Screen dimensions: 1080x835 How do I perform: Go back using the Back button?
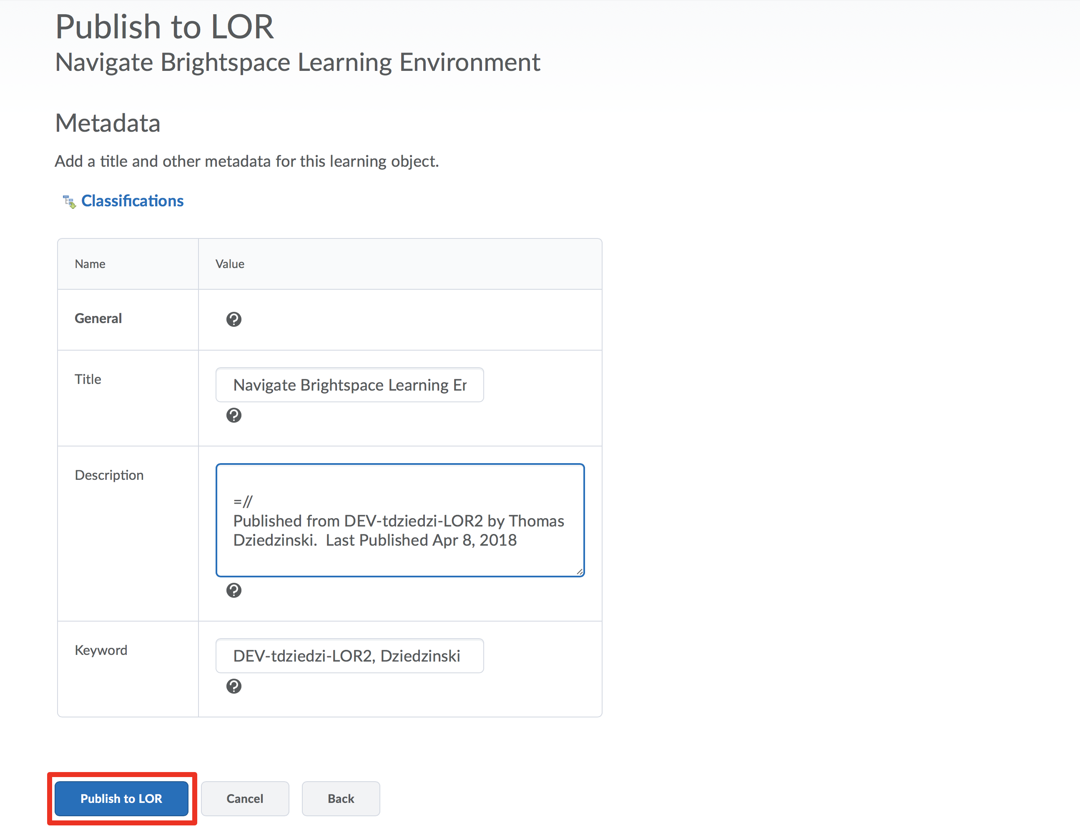click(x=341, y=798)
